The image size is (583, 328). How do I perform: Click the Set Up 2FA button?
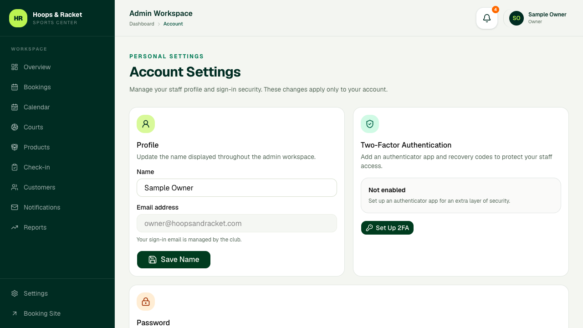[387, 228]
